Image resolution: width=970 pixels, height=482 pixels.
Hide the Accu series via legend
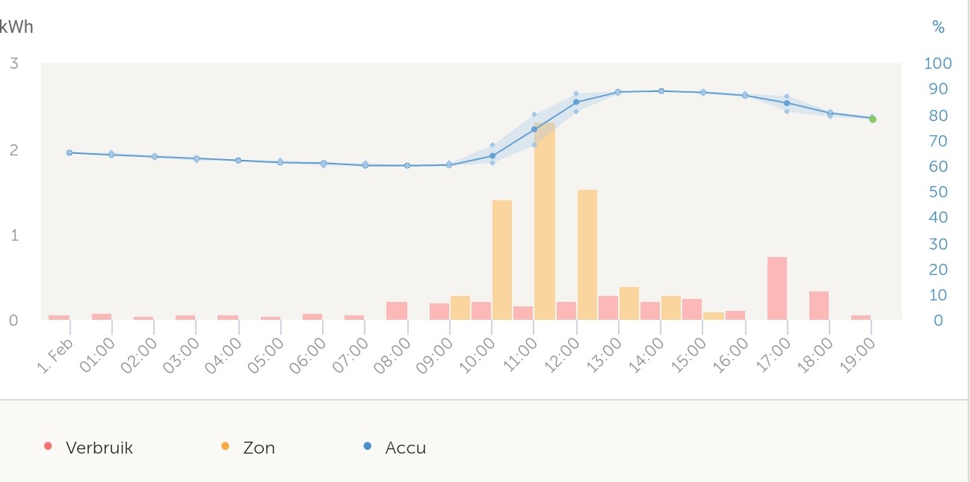(x=405, y=448)
